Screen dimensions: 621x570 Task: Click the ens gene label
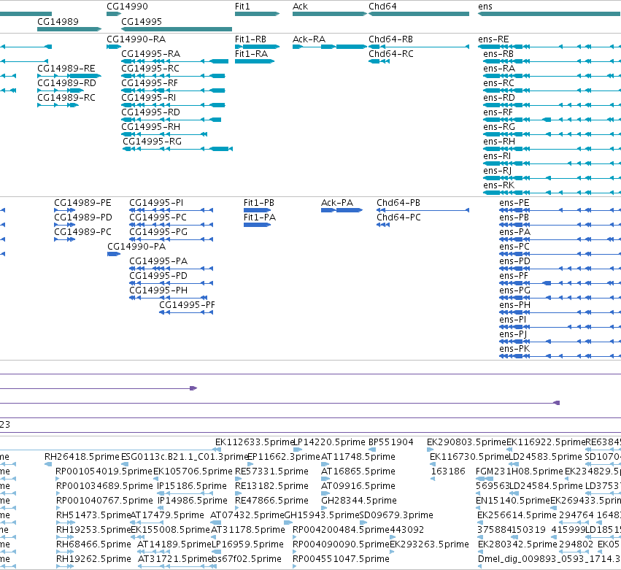[485, 7]
